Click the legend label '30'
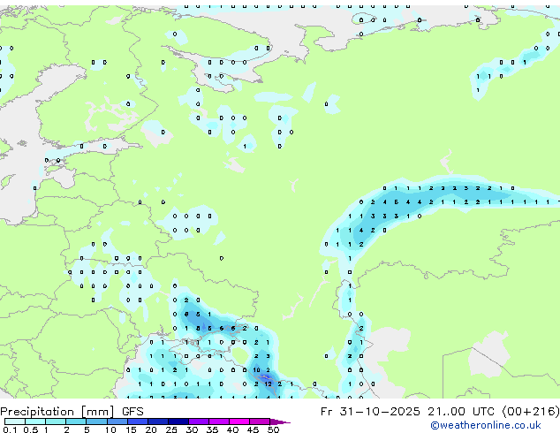This screenshot has height=433, width=560. click(192, 429)
